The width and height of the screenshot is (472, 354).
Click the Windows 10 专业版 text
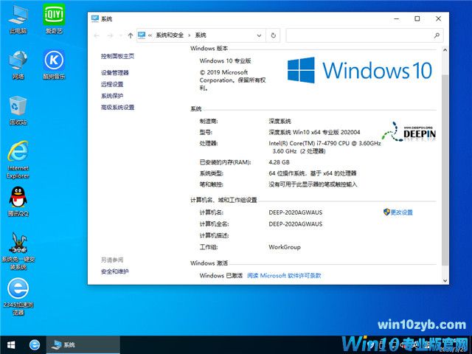click(225, 60)
